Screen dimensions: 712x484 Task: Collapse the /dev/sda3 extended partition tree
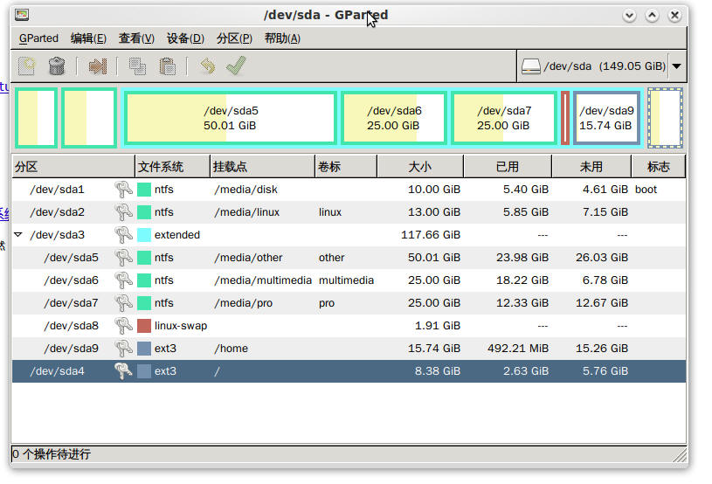[18, 235]
